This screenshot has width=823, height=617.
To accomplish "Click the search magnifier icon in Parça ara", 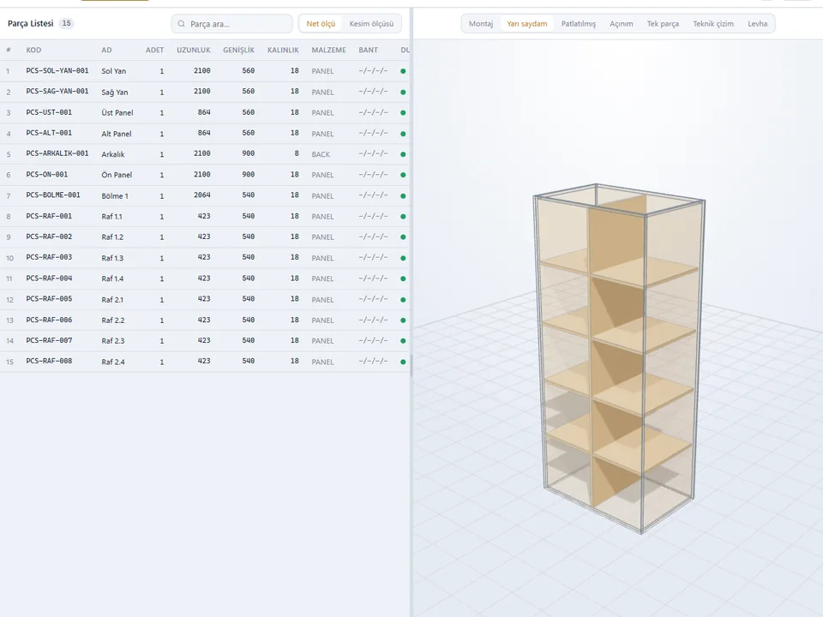I will pyautogui.click(x=181, y=24).
